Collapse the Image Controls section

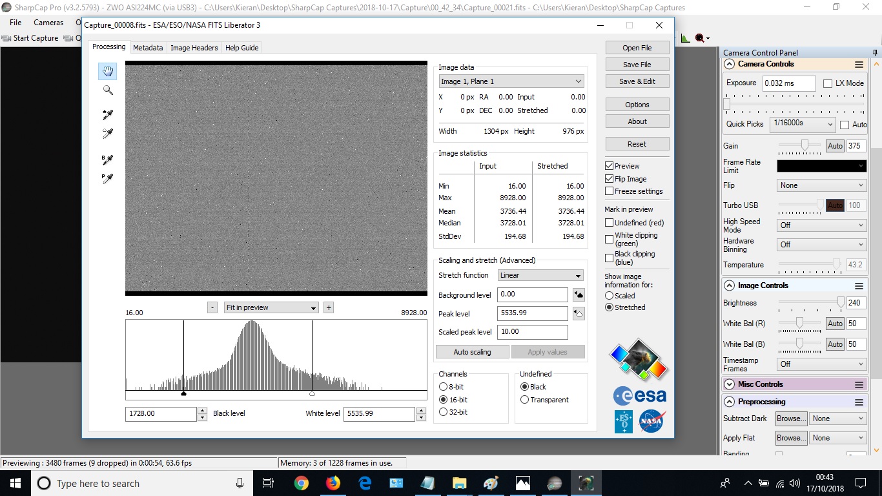[x=729, y=285]
